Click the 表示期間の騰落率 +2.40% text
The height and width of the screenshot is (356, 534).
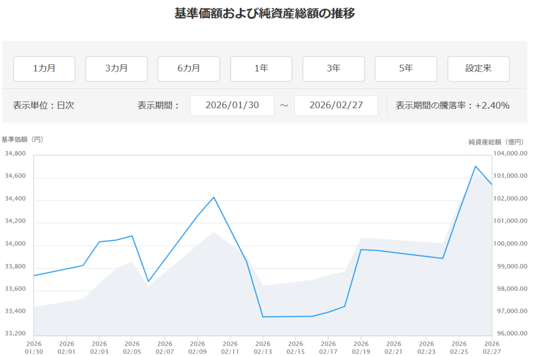point(452,105)
